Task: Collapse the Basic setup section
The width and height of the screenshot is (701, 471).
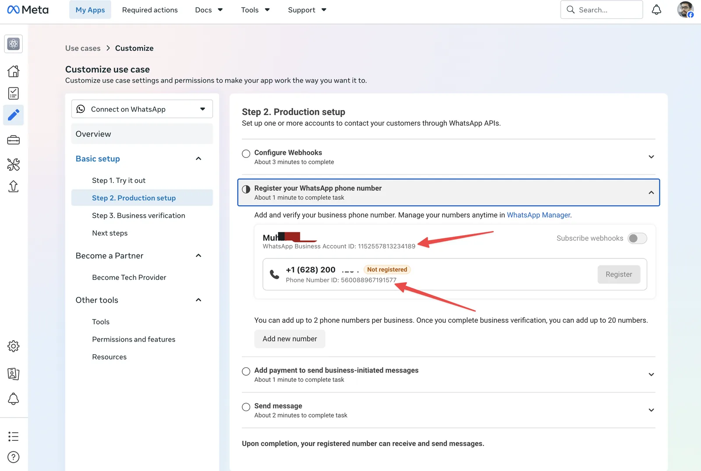Action: point(198,159)
